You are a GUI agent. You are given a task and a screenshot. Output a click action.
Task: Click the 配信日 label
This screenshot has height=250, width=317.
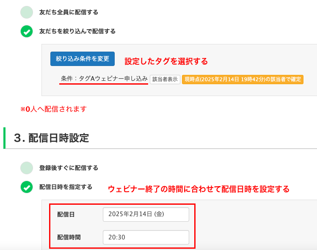[x=66, y=214]
